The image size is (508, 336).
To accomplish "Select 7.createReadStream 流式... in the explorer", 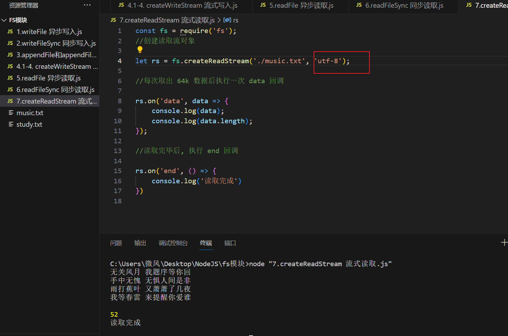I will 49,101.
